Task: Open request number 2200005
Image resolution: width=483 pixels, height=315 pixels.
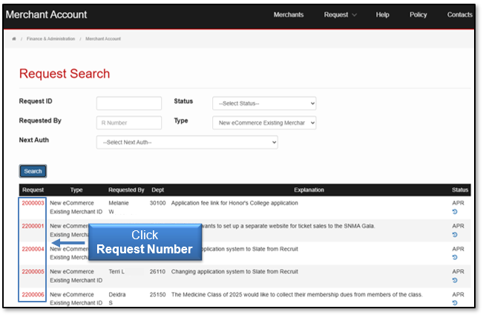Action: (x=33, y=271)
